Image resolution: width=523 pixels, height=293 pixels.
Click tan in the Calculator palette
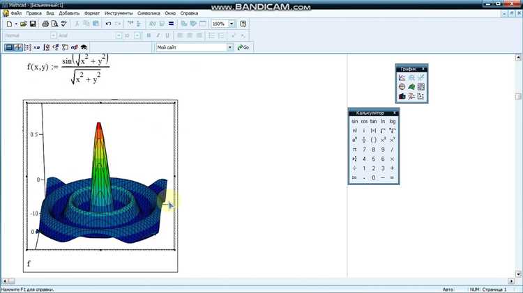point(373,122)
